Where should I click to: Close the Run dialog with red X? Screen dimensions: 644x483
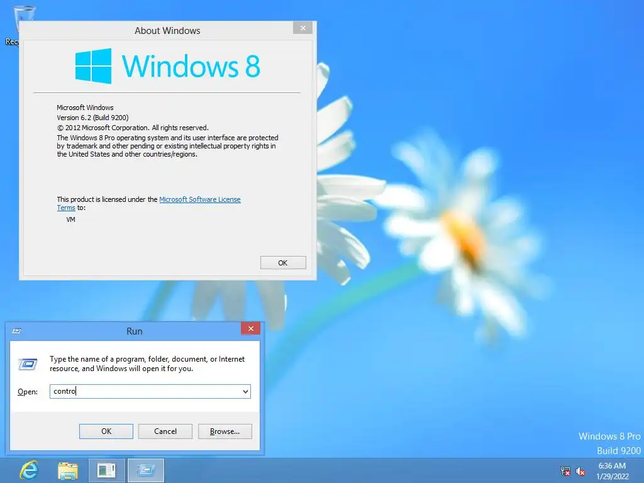(x=250, y=328)
